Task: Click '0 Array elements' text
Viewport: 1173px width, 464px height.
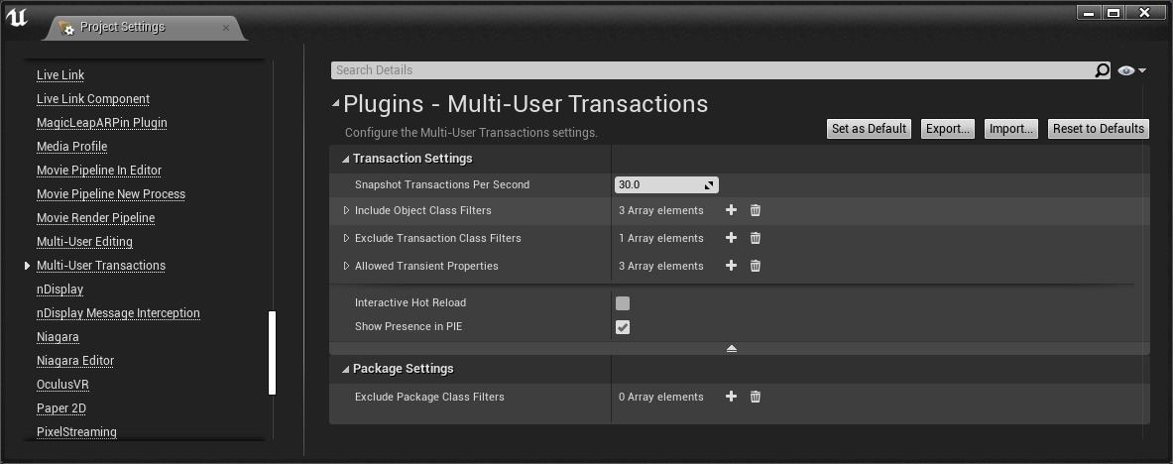Action: (660, 397)
